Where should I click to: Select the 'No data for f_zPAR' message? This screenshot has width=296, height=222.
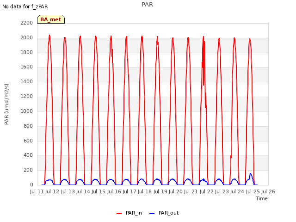[25, 6]
